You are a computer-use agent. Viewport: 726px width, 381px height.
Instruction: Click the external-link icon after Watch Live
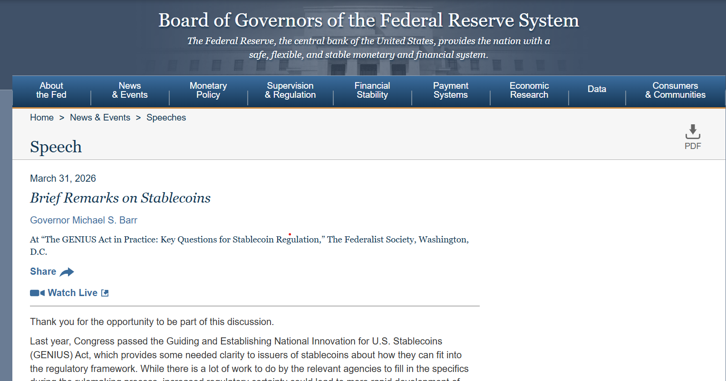tap(105, 292)
